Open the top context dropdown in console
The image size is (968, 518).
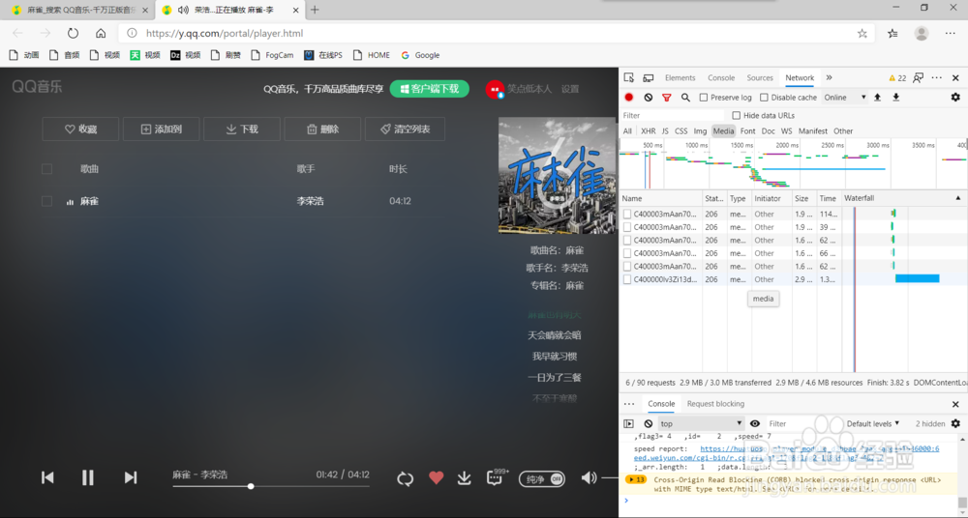(x=701, y=423)
